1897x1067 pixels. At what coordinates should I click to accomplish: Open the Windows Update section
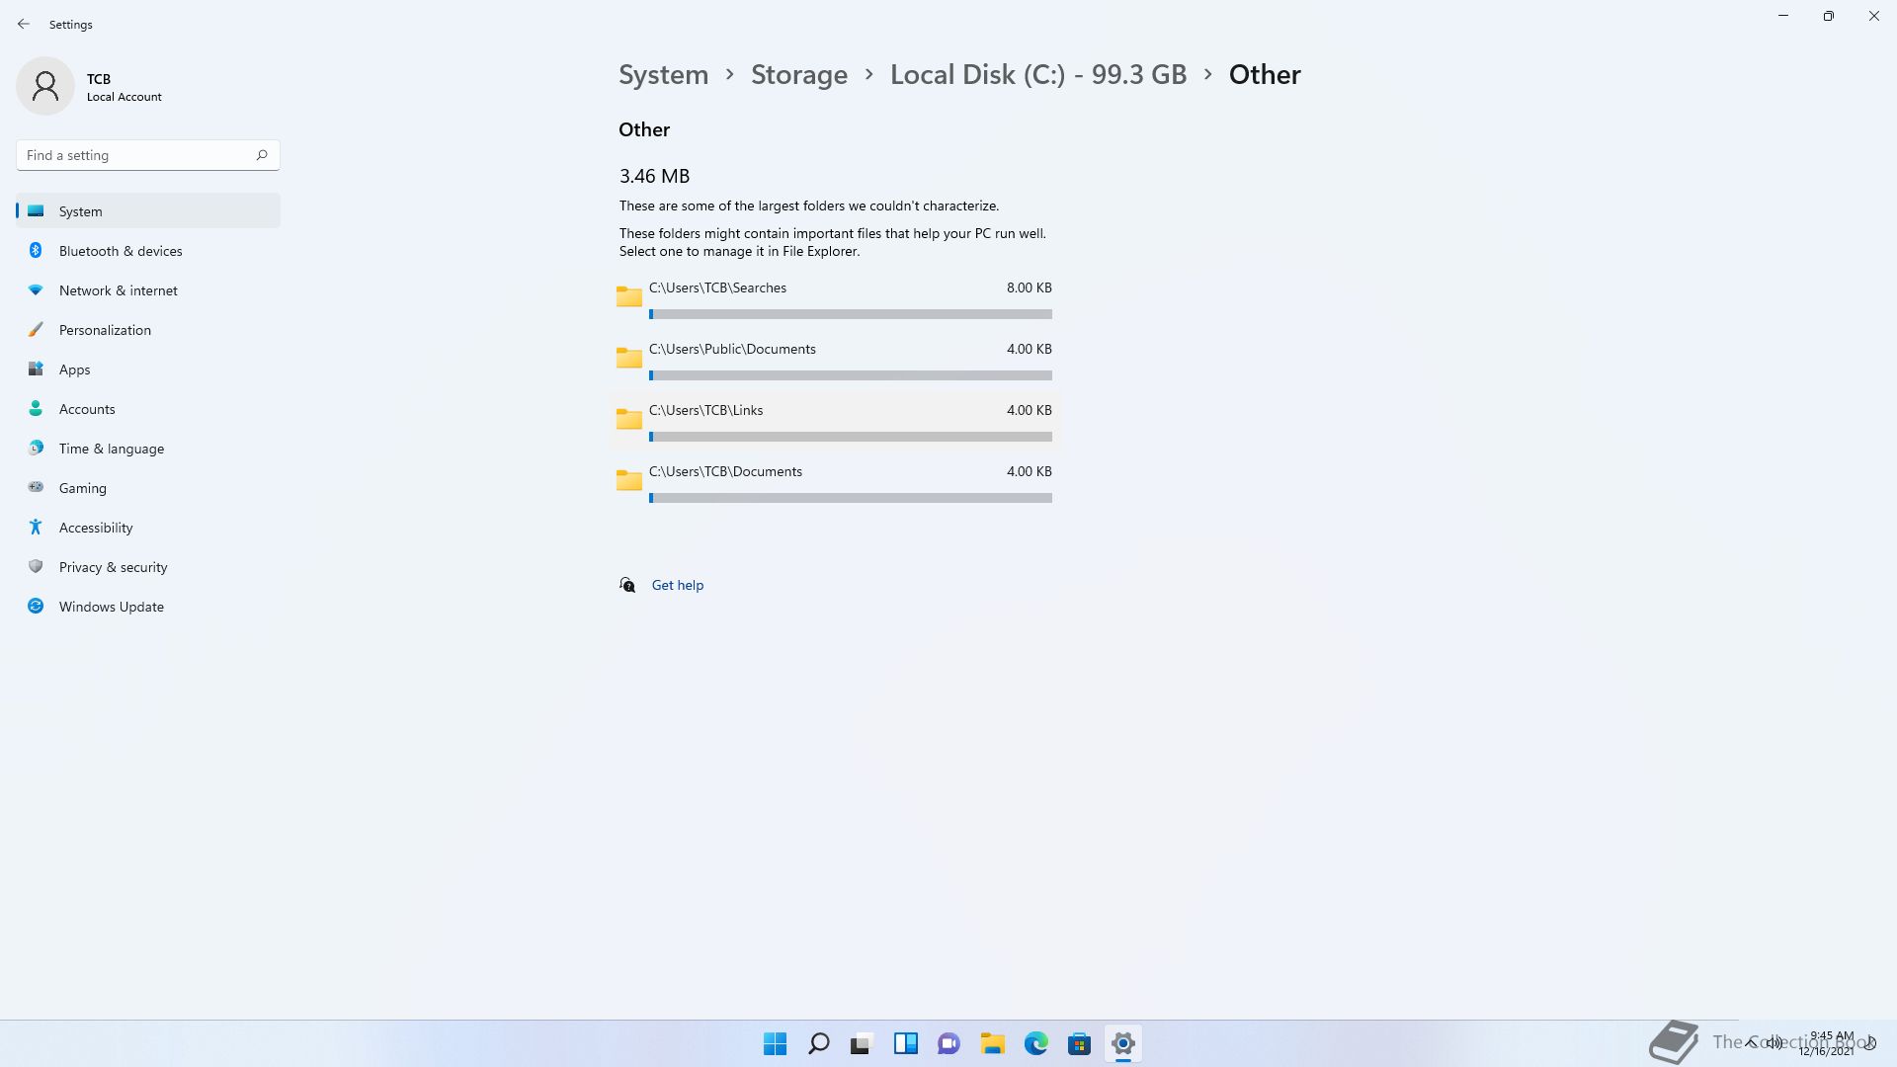[111, 607]
